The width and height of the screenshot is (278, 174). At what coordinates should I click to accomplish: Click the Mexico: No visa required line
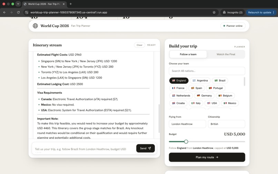(x=58, y=105)
